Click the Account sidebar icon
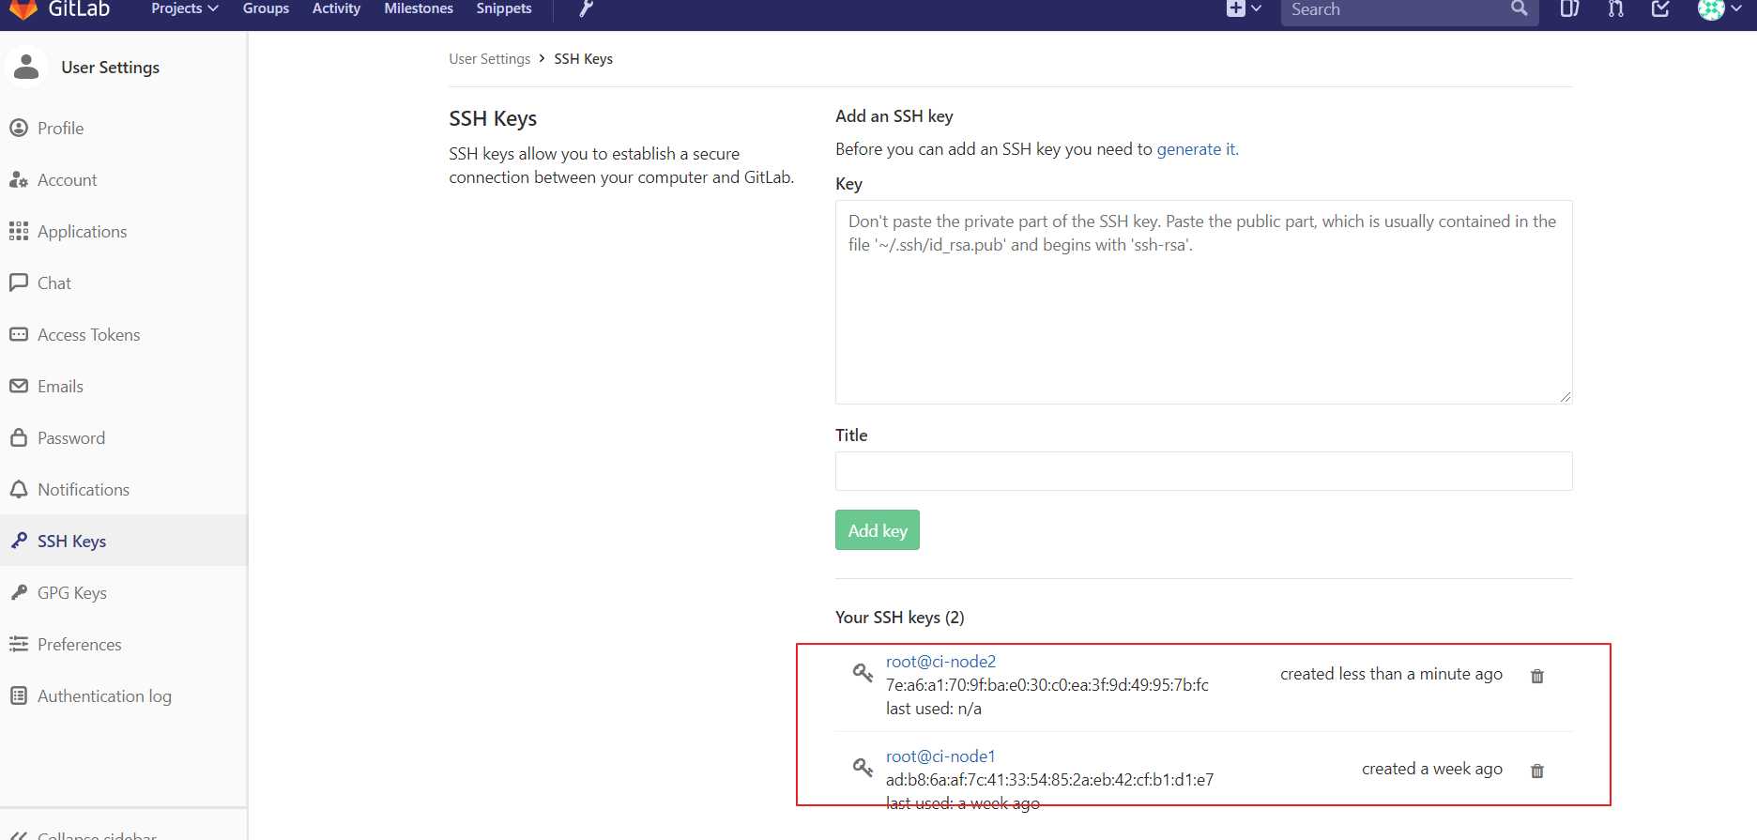The height and width of the screenshot is (840, 1757). pyautogui.click(x=19, y=179)
